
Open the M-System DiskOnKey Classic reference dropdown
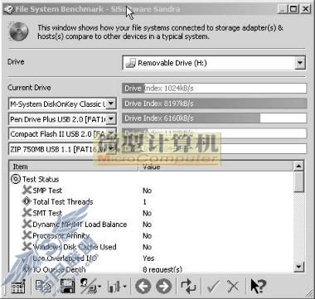coord(110,104)
